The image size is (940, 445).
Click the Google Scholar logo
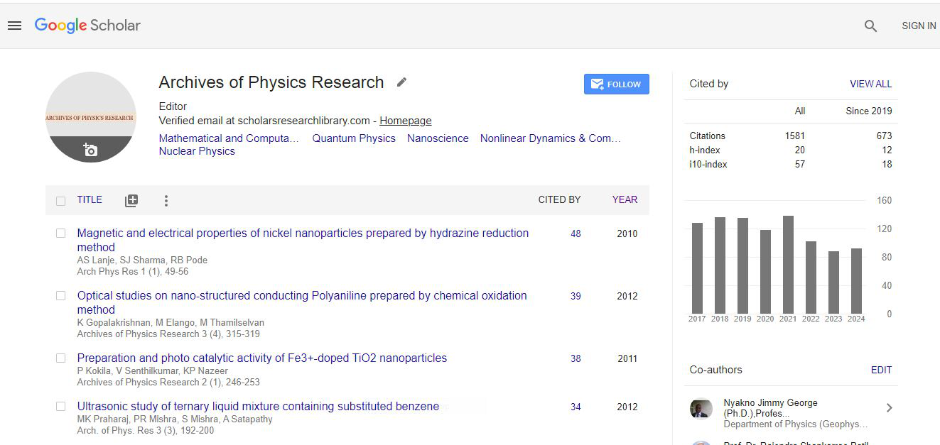coord(87,26)
